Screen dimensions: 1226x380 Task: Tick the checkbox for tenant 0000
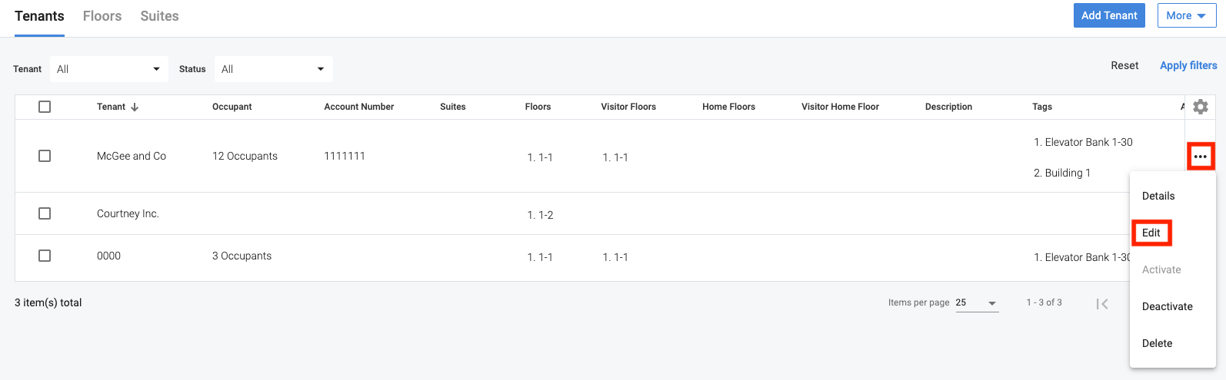45,256
